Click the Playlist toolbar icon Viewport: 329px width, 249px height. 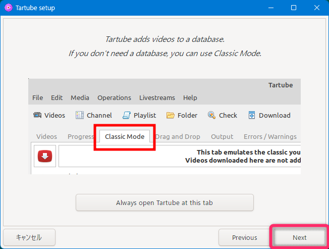point(126,115)
